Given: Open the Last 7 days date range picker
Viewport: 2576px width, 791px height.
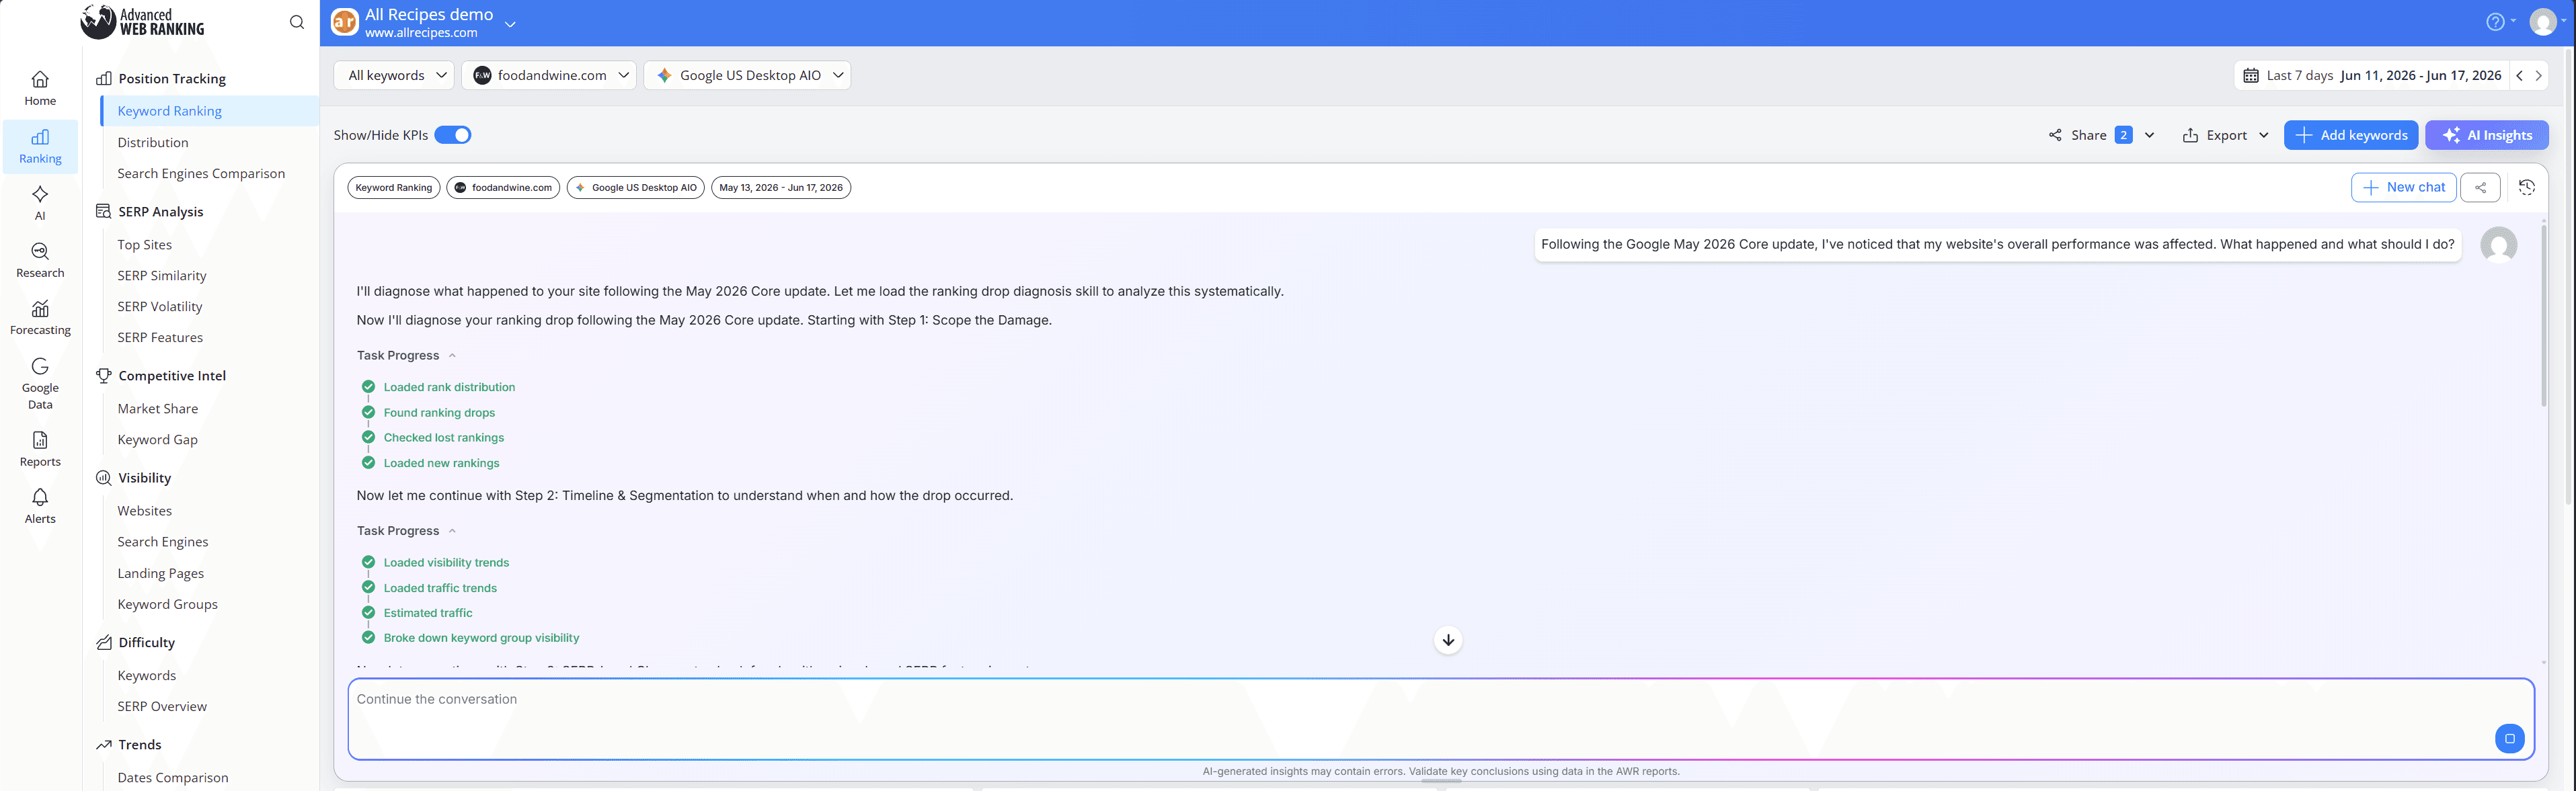Looking at the screenshot, I should point(2372,75).
